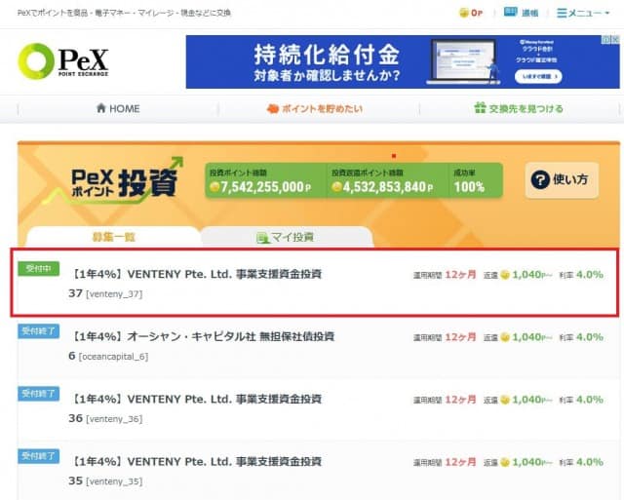Click venteny_37 interest rate 4.0%
This screenshot has width=624, height=500.
click(590, 275)
